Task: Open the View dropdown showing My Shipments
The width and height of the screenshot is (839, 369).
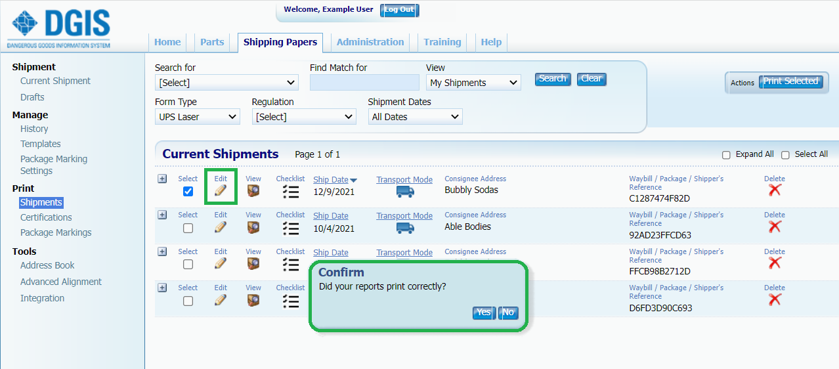Action: point(473,83)
